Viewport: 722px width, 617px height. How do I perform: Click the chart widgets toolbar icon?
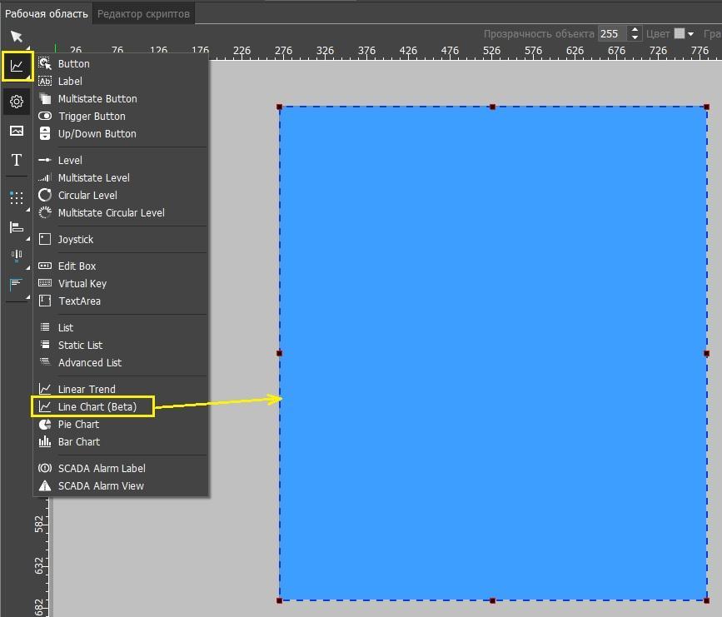click(x=16, y=66)
